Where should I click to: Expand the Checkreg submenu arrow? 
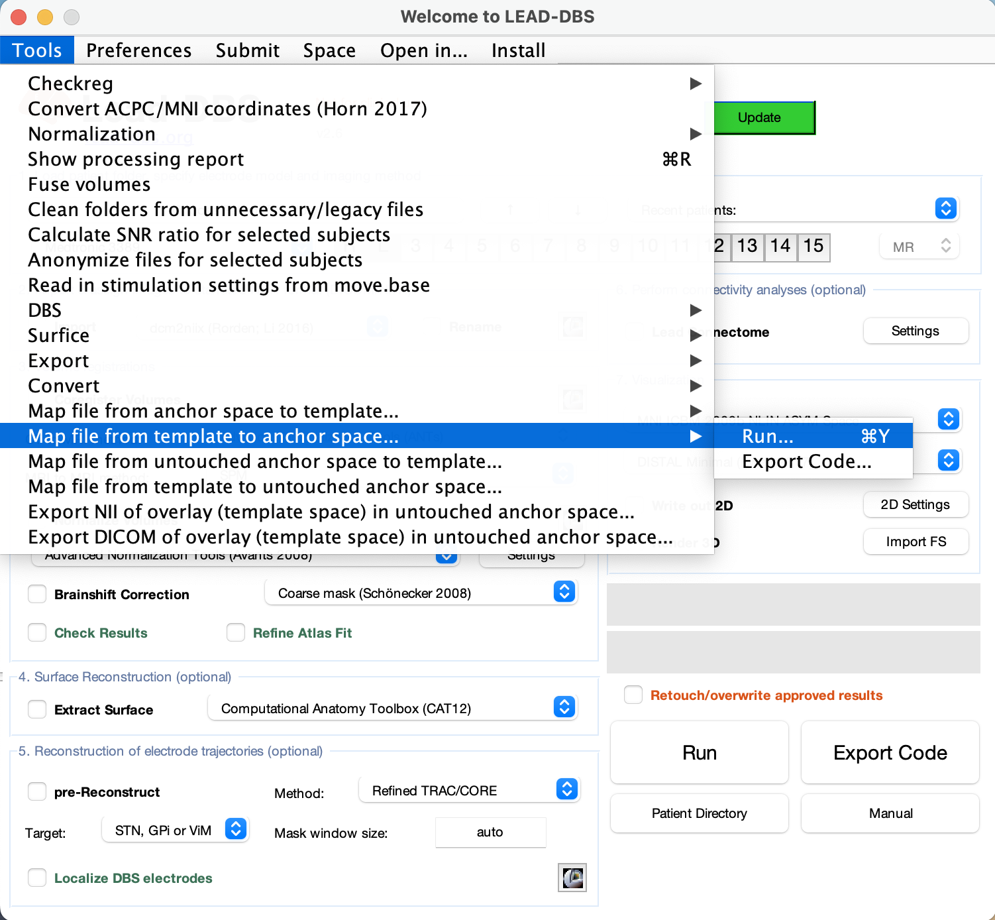tap(696, 84)
